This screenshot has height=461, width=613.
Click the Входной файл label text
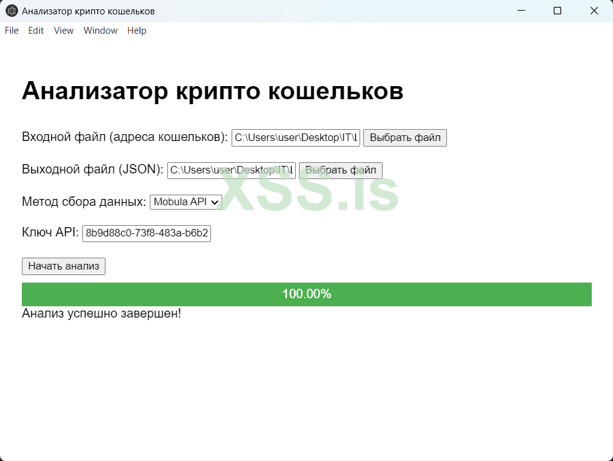pos(124,137)
